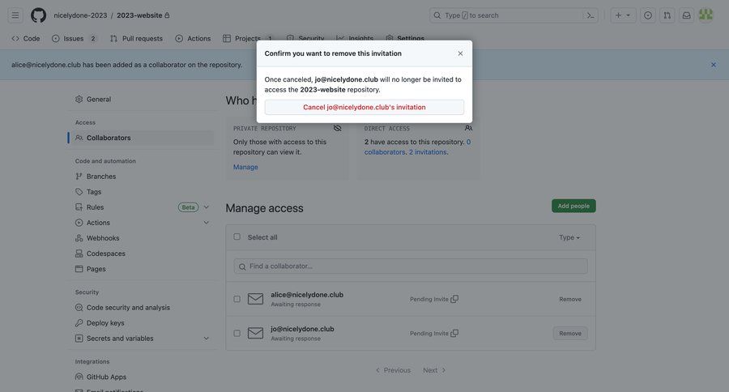Copy alice@nicelydone.club invite link
Screen dimensions: 729x392
coord(454,299)
